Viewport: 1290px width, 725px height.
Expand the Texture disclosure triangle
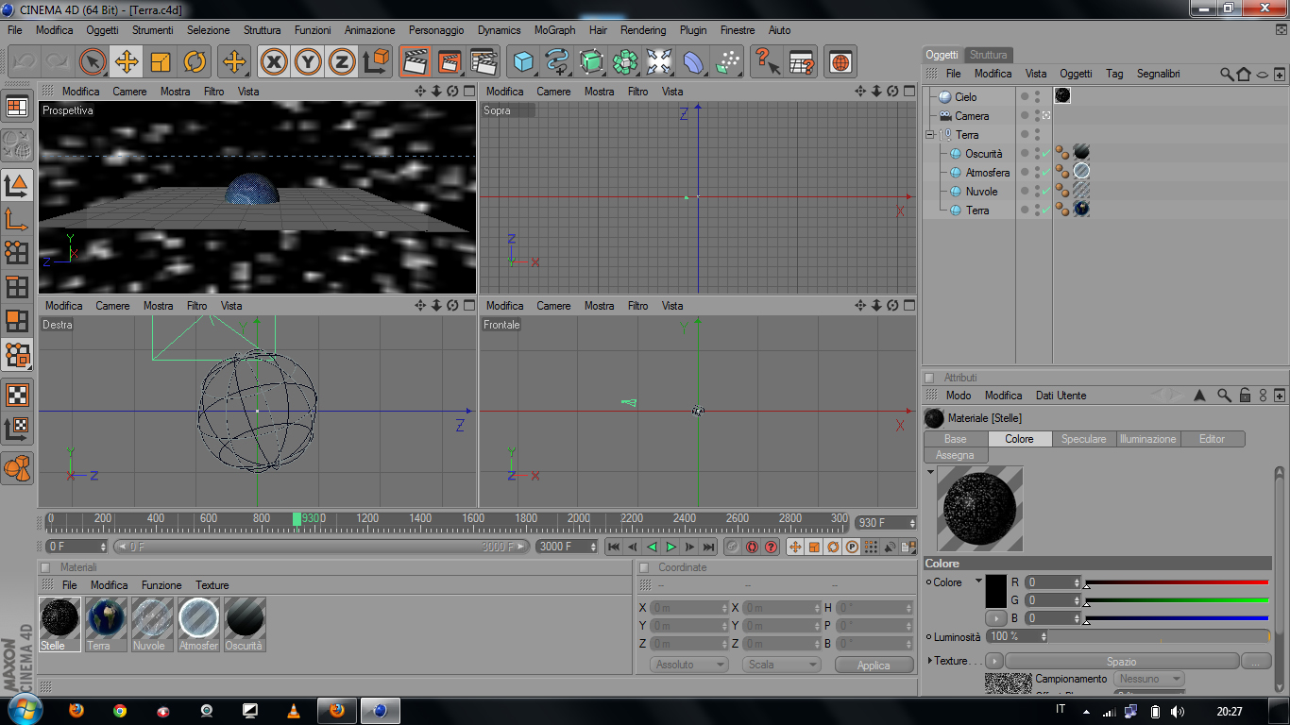(931, 661)
